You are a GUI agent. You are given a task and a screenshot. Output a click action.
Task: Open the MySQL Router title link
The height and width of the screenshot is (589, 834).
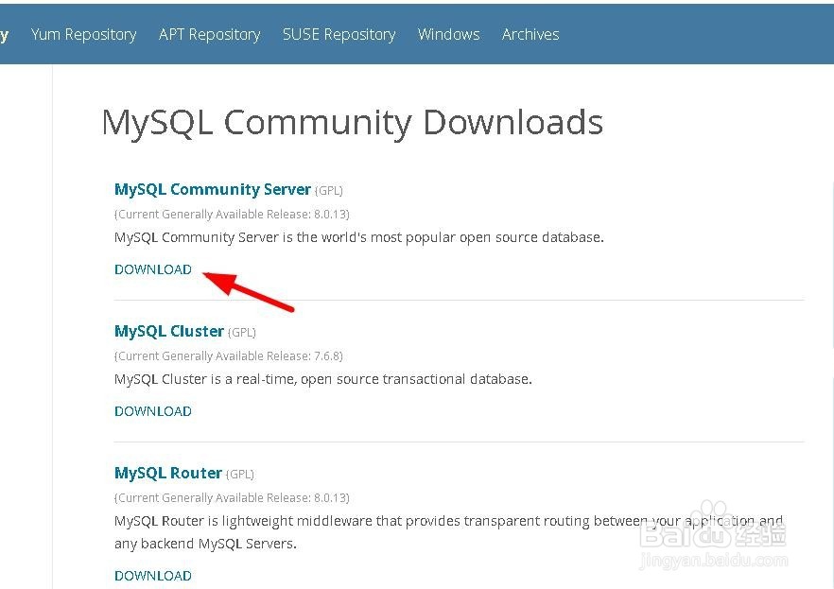[168, 473]
